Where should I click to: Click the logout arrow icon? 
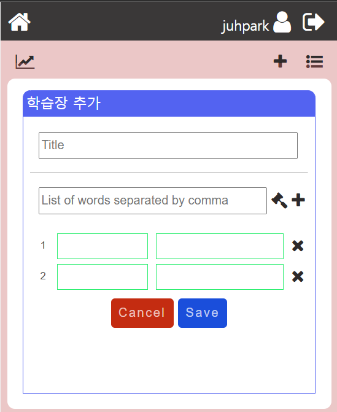(314, 22)
